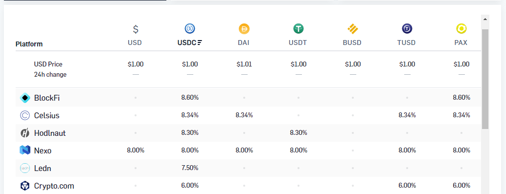Click the USD dollar sign icon
Image resolution: width=506 pixels, height=194 pixels.
(x=136, y=29)
